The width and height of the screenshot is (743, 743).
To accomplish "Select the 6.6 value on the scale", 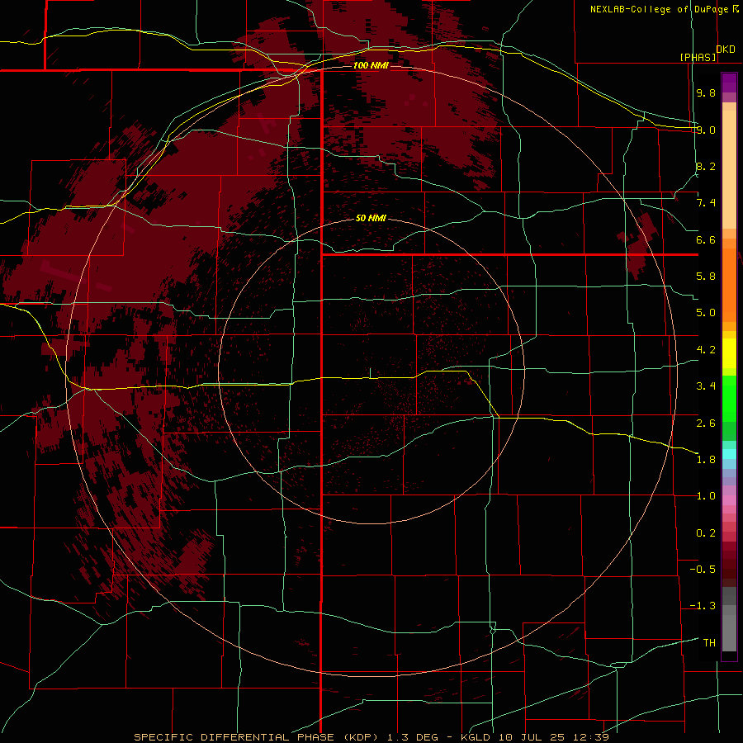I will (x=706, y=239).
